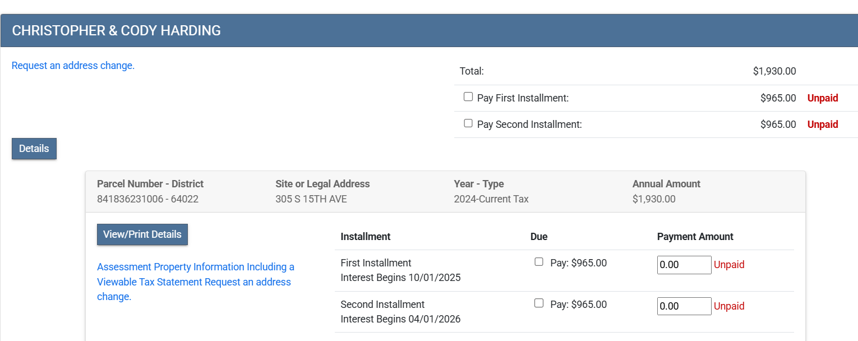This screenshot has height=341, width=858.
Task: Click Unpaid status beside Pay Second Installment summary
Action: pos(822,125)
